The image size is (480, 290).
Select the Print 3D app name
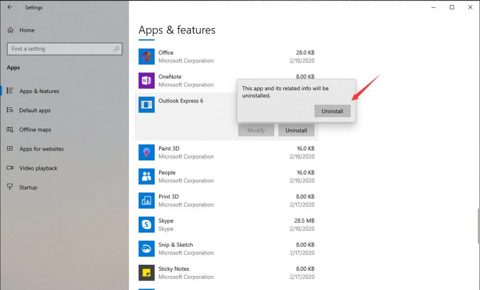click(169, 196)
